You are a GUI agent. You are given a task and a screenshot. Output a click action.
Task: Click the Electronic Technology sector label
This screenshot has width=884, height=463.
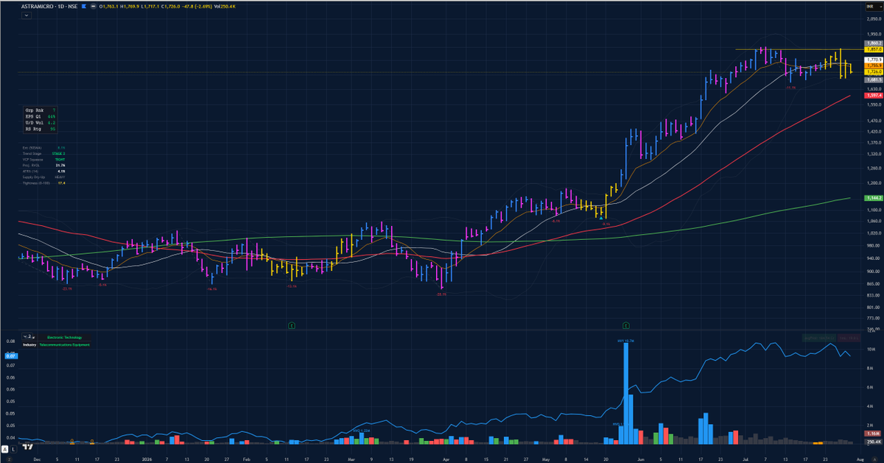(x=64, y=337)
